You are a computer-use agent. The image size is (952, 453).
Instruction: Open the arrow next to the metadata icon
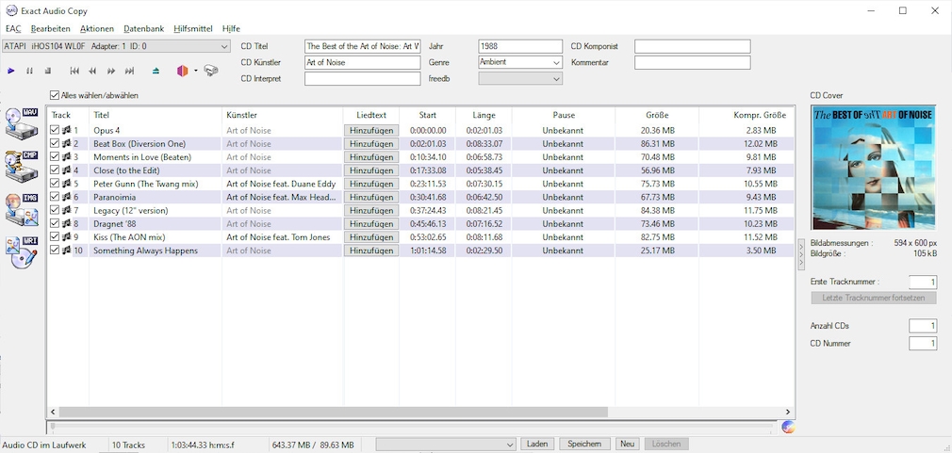[x=195, y=71]
